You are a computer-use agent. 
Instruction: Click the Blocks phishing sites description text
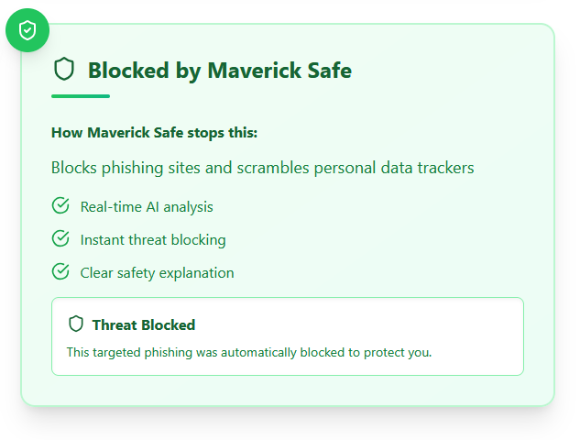pos(263,168)
